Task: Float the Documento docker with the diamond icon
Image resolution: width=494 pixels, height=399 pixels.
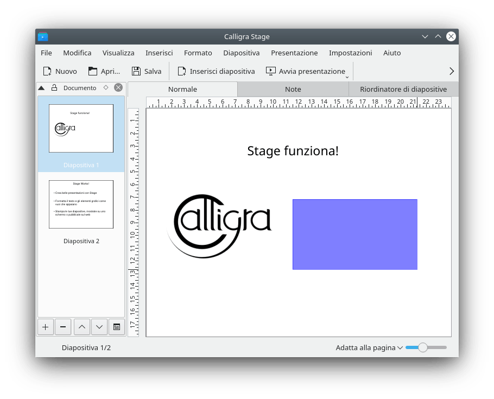Action: pos(106,87)
